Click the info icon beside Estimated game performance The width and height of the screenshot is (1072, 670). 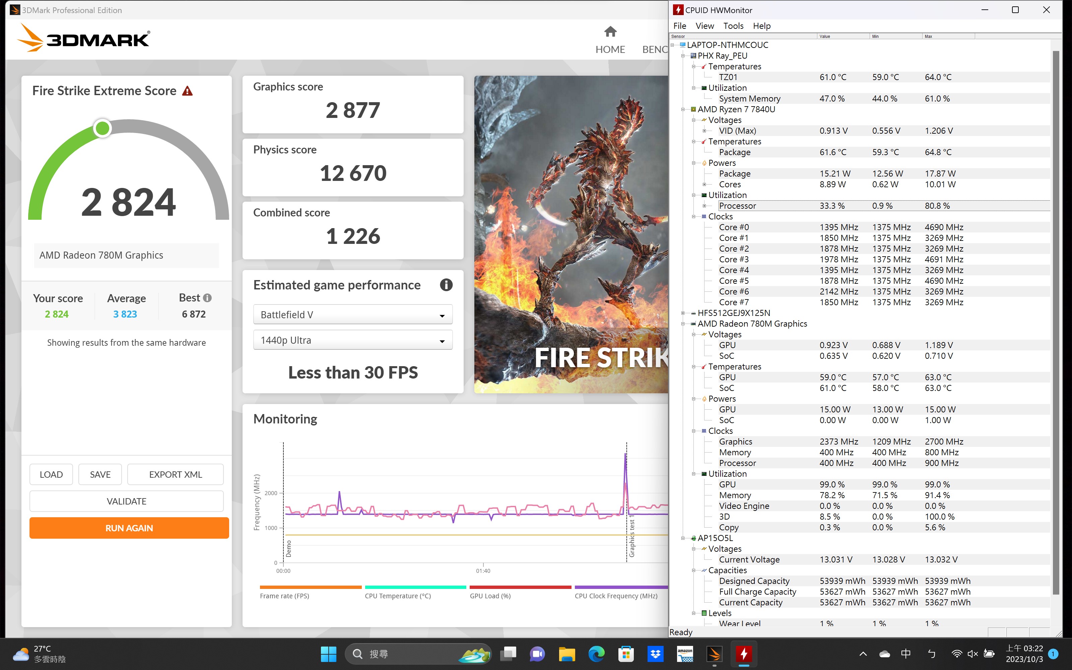[x=446, y=285]
